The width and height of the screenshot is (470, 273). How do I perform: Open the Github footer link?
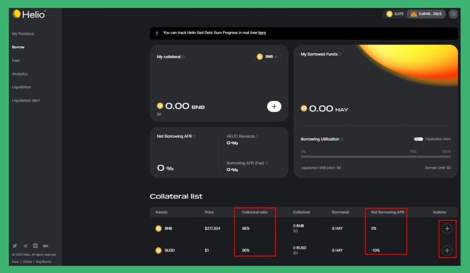[x=27, y=262]
